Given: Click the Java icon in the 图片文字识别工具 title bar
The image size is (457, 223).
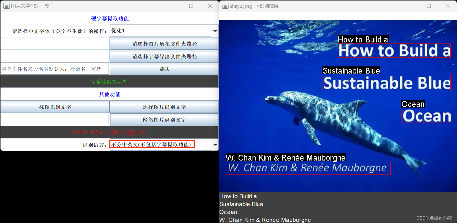Looking at the screenshot, I should 6,6.
